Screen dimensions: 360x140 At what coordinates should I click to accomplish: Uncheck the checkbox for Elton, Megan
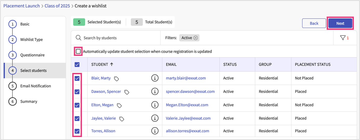click(x=77, y=105)
